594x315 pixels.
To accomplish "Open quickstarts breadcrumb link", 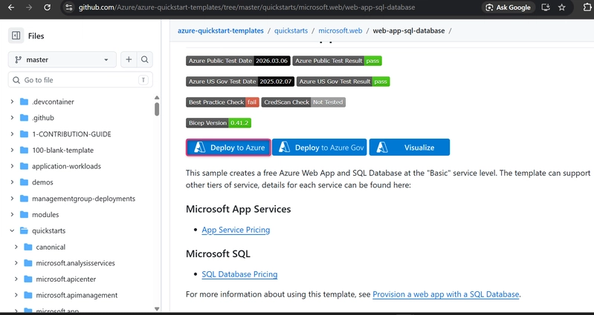I will pos(291,30).
